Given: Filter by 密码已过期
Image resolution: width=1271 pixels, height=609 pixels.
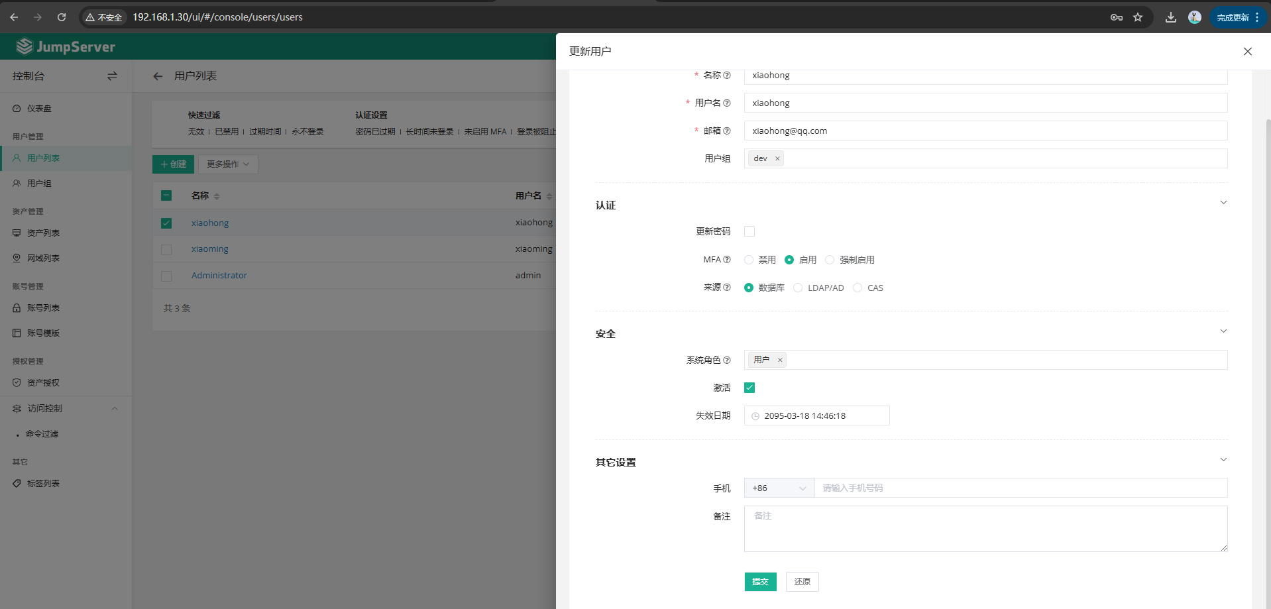Looking at the screenshot, I should click(375, 132).
